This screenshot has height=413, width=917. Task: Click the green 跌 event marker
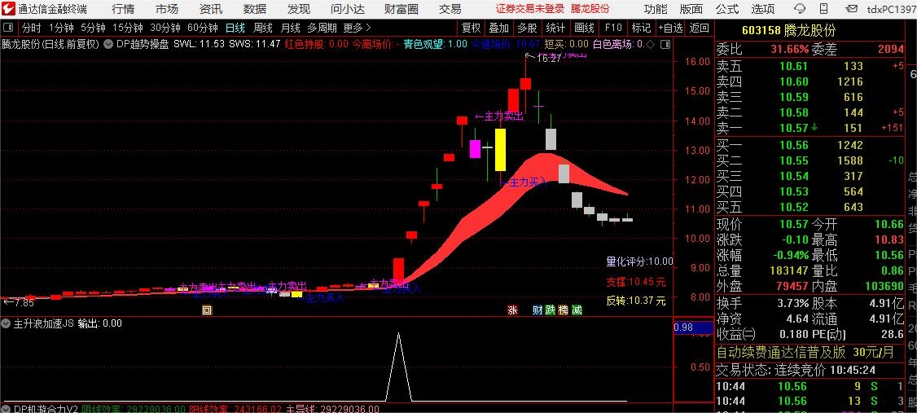click(x=551, y=310)
